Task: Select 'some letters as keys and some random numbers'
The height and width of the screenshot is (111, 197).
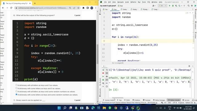Action: (x=16, y=94)
